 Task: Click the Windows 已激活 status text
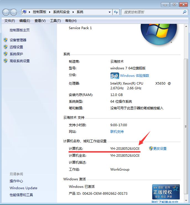click(82, 187)
